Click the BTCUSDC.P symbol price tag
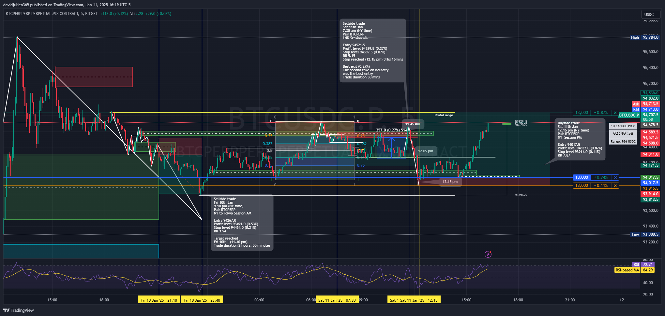The width and height of the screenshot is (665, 316). [x=629, y=115]
